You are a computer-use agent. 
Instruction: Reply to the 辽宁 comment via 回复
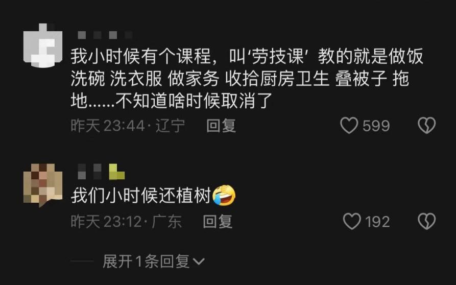221,126
